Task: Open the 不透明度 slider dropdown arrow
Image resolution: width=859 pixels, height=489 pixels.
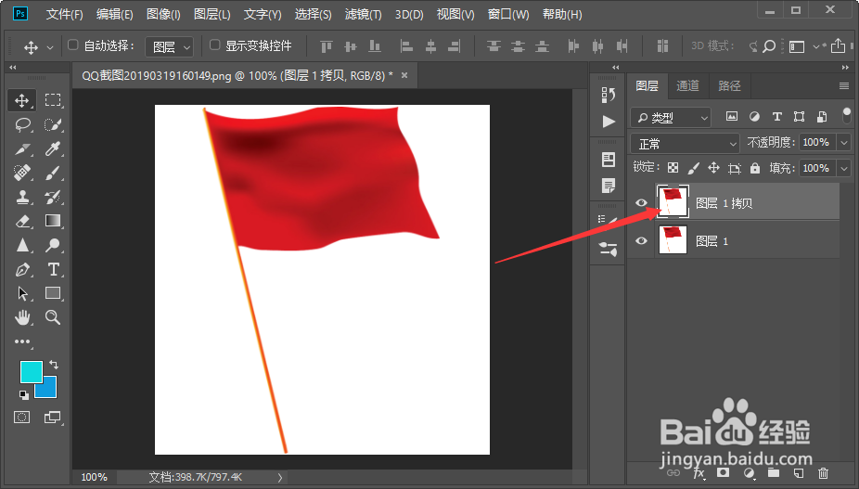Action: click(x=843, y=143)
